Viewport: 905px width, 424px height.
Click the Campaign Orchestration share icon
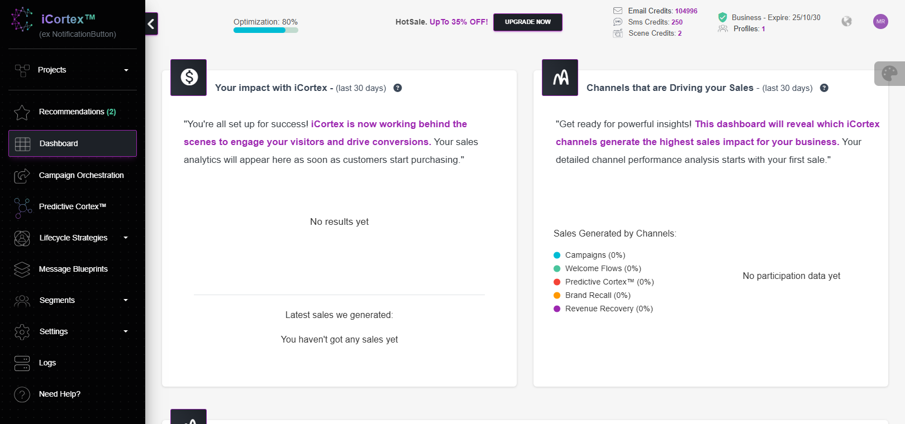pyautogui.click(x=22, y=176)
